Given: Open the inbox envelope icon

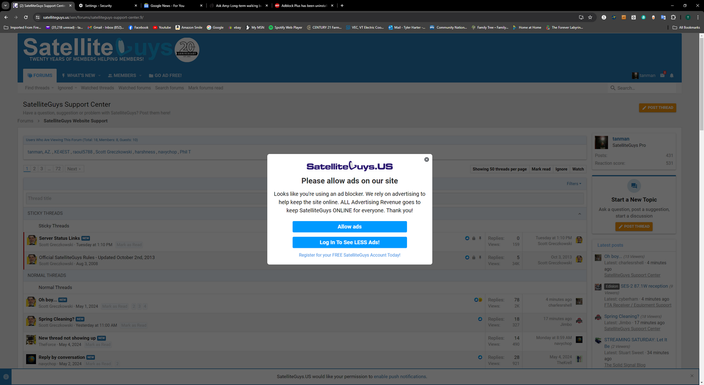Looking at the screenshot, I should [x=662, y=76].
